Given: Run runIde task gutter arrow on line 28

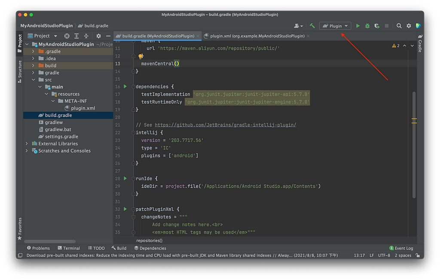Looking at the screenshot, I should tap(125, 178).
